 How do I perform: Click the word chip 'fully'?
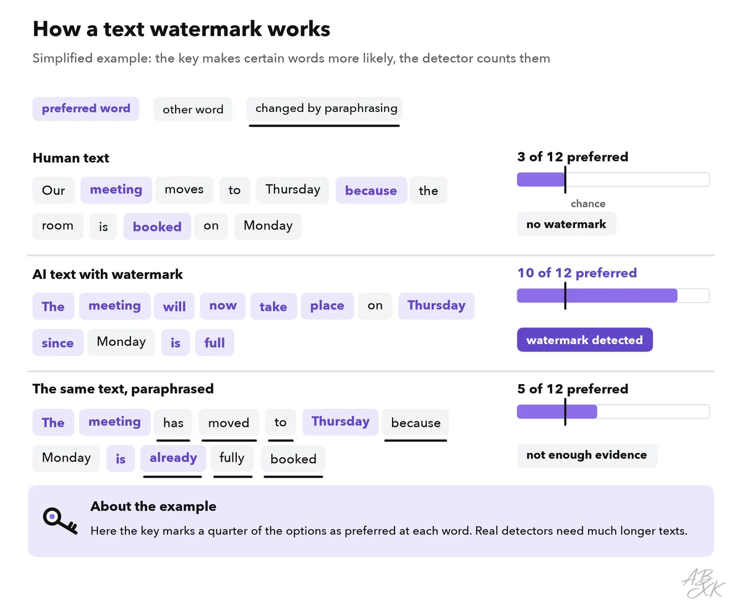232,458
